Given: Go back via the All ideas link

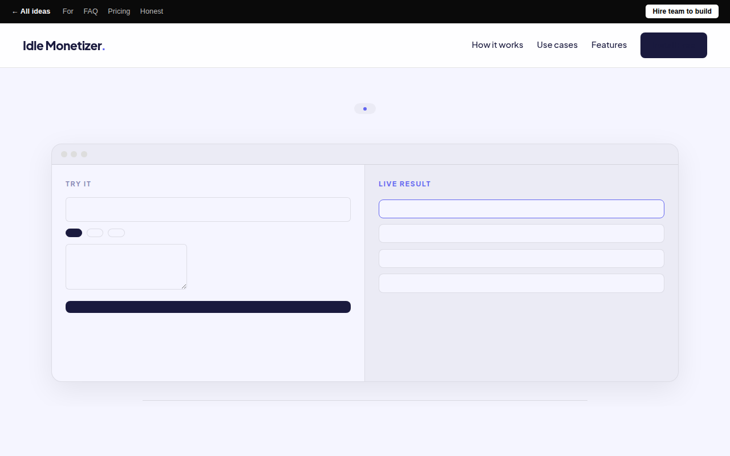Looking at the screenshot, I should 31,11.
